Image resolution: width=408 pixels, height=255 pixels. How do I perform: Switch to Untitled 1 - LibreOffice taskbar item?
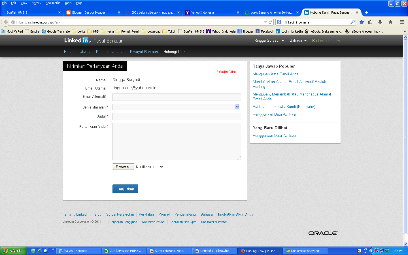click(x=215, y=251)
